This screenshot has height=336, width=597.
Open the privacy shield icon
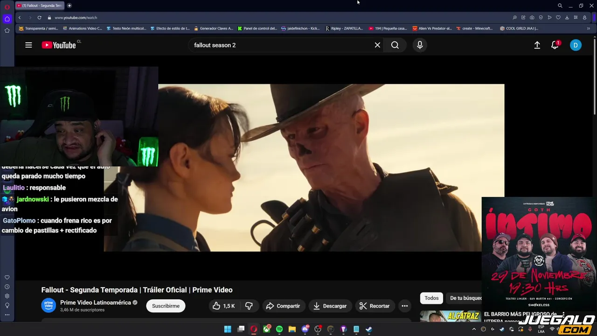click(541, 17)
